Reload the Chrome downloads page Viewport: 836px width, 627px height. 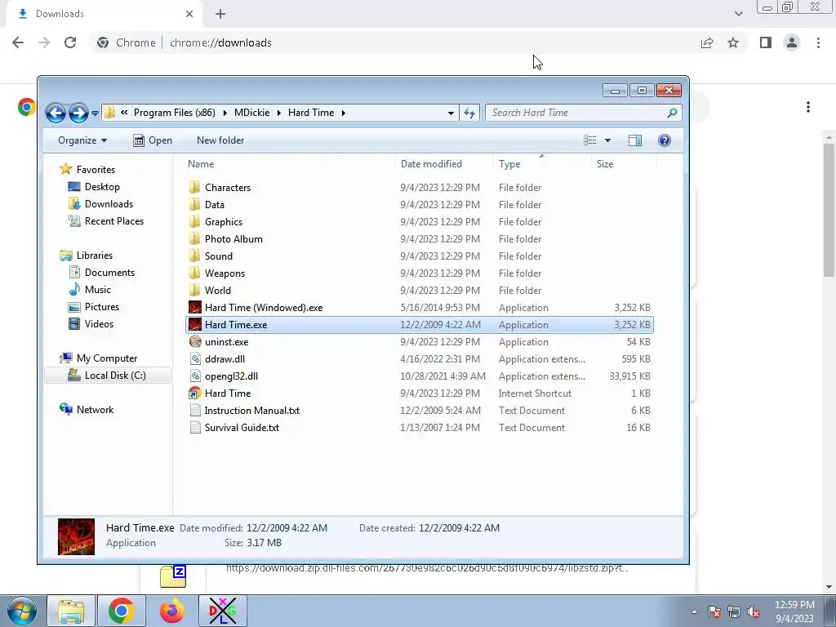pyautogui.click(x=70, y=42)
